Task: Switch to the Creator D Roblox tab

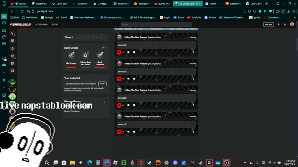Action: pyautogui.click(x=101, y=4)
